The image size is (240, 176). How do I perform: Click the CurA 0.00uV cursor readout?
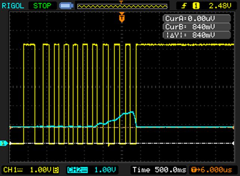(x=197, y=18)
